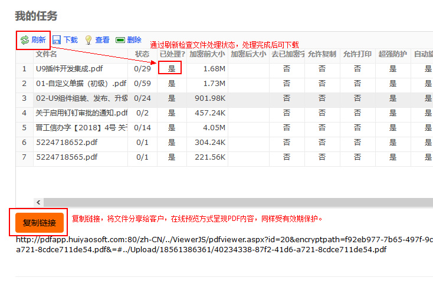Click the 关于启用钉钉审批的通知 file row
Viewport: 433px width, 284px height.
click(81, 113)
